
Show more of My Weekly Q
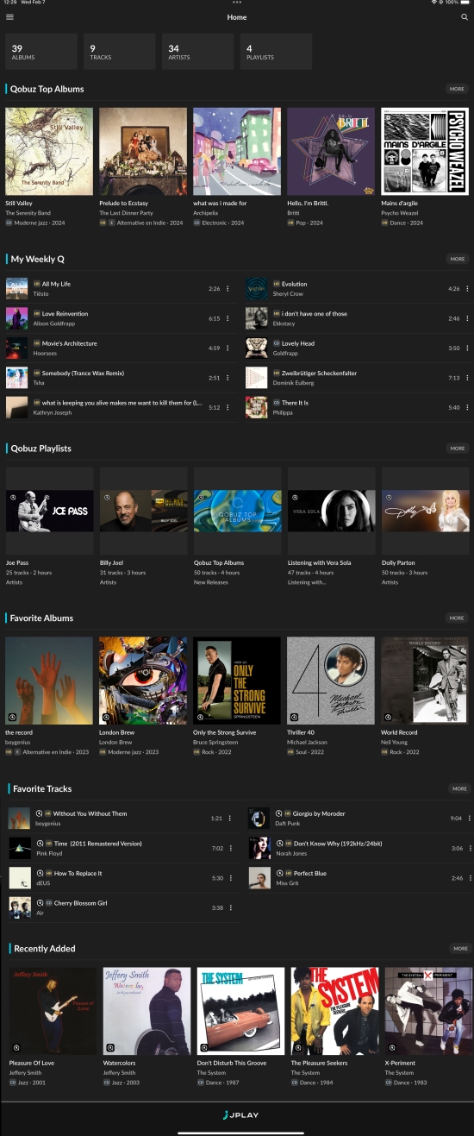[x=457, y=259]
